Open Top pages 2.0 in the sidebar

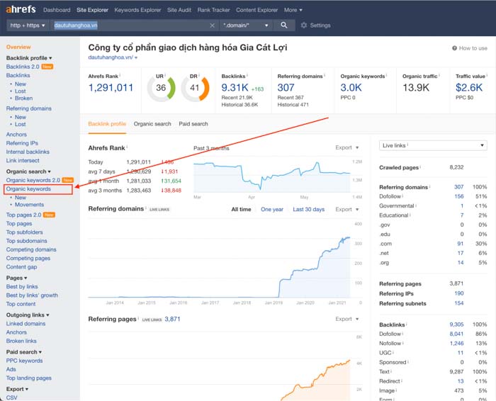[x=23, y=215]
